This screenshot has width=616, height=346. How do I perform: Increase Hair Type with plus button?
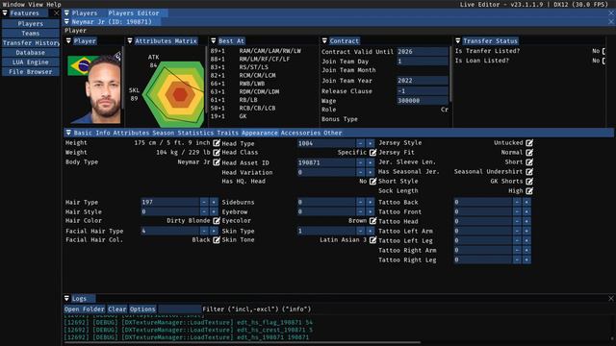(x=214, y=202)
